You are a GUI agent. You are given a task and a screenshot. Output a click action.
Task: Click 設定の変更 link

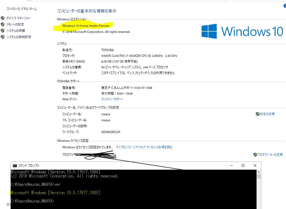pyautogui.click(x=267, y=114)
